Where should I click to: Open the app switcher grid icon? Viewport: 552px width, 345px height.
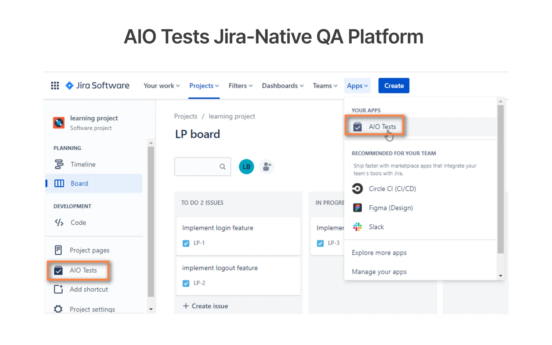tap(55, 86)
